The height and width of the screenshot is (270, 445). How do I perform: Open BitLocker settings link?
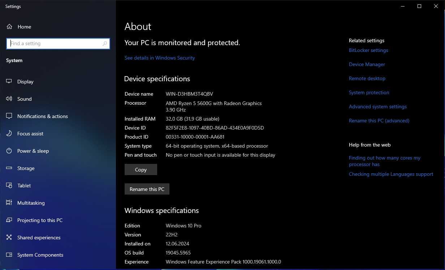point(368,50)
